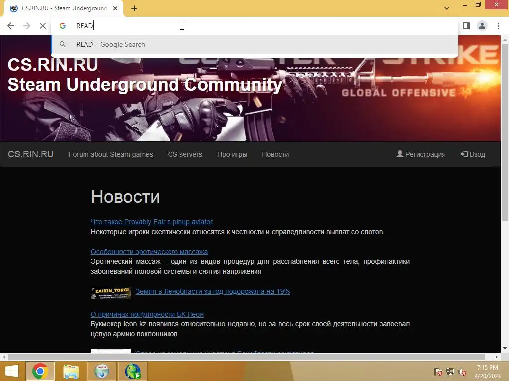509x381 pixels.
Task: Click the vertical scrollbar thumb of the page
Action: (505, 132)
